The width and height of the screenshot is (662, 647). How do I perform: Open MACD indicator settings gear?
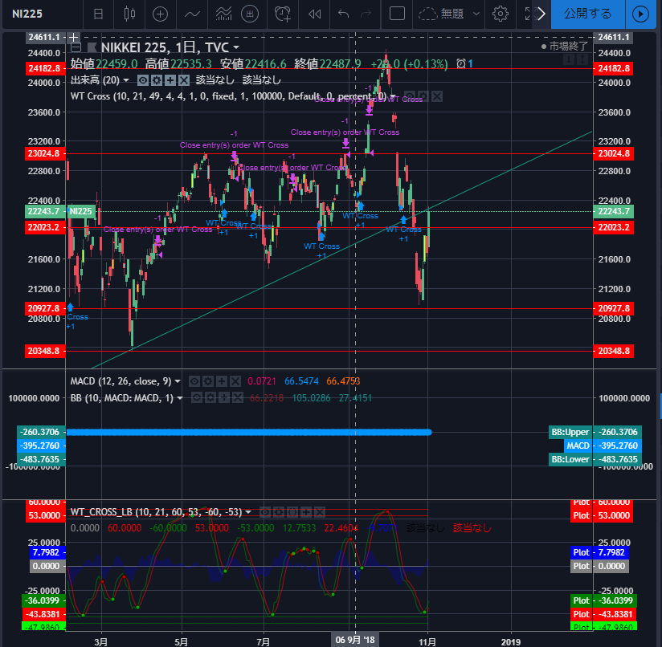208,382
